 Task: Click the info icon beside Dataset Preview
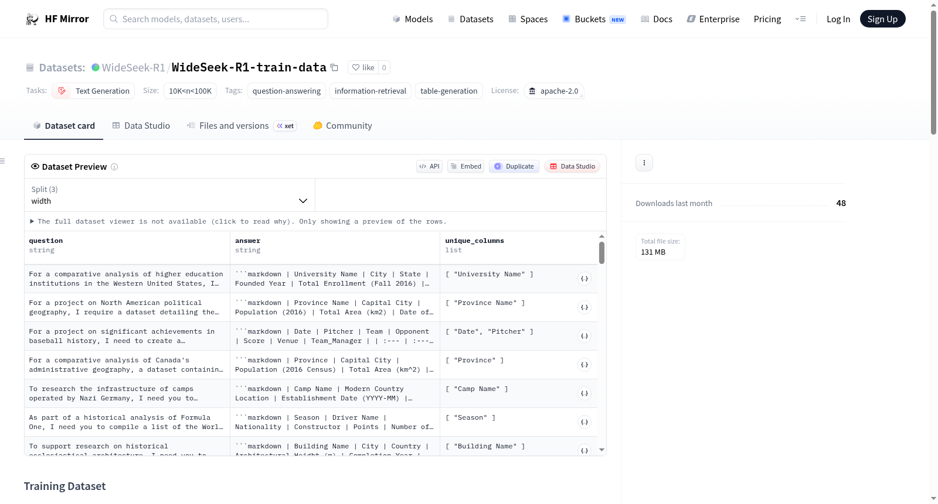point(114,167)
